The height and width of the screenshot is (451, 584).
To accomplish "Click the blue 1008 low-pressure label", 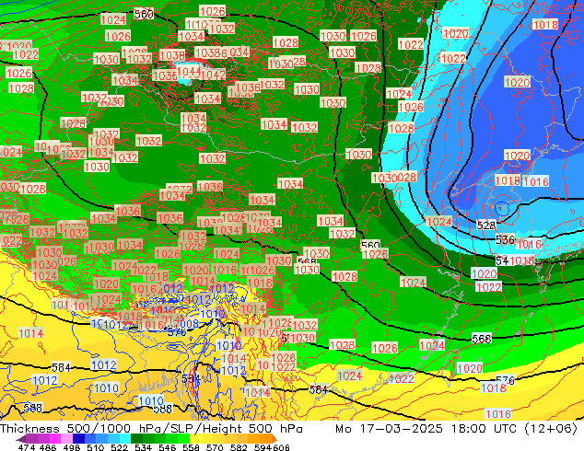I will point(189,323).
